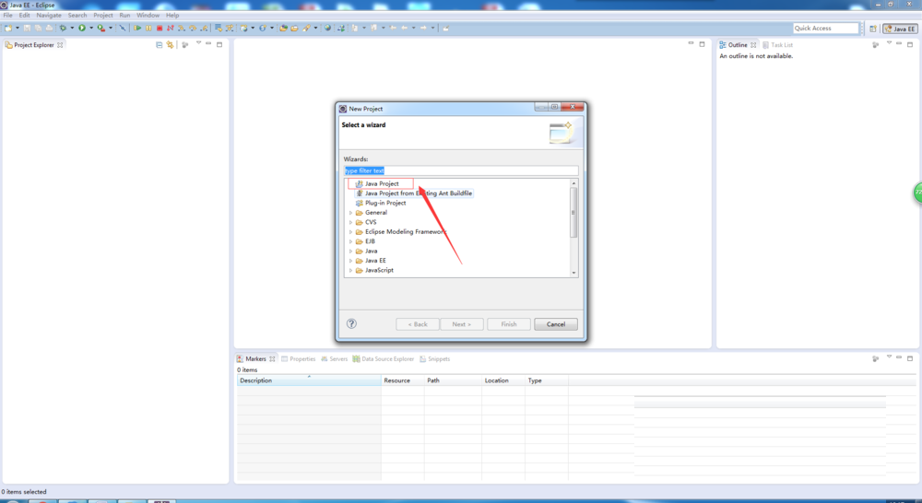The width and height of the screenshot is (922, 503).
Task: Toggle Link with Editor in Project Explorer
Action: (x=170, y=44)
